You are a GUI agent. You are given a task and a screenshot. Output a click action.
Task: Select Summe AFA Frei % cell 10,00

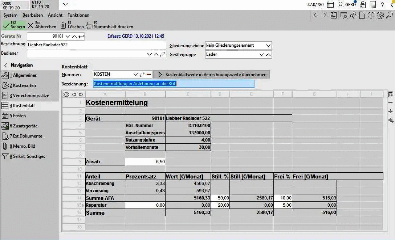point(283,198)
